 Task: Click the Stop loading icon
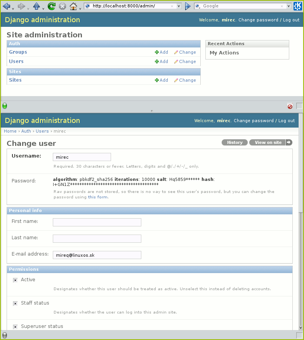coord(63,6)
